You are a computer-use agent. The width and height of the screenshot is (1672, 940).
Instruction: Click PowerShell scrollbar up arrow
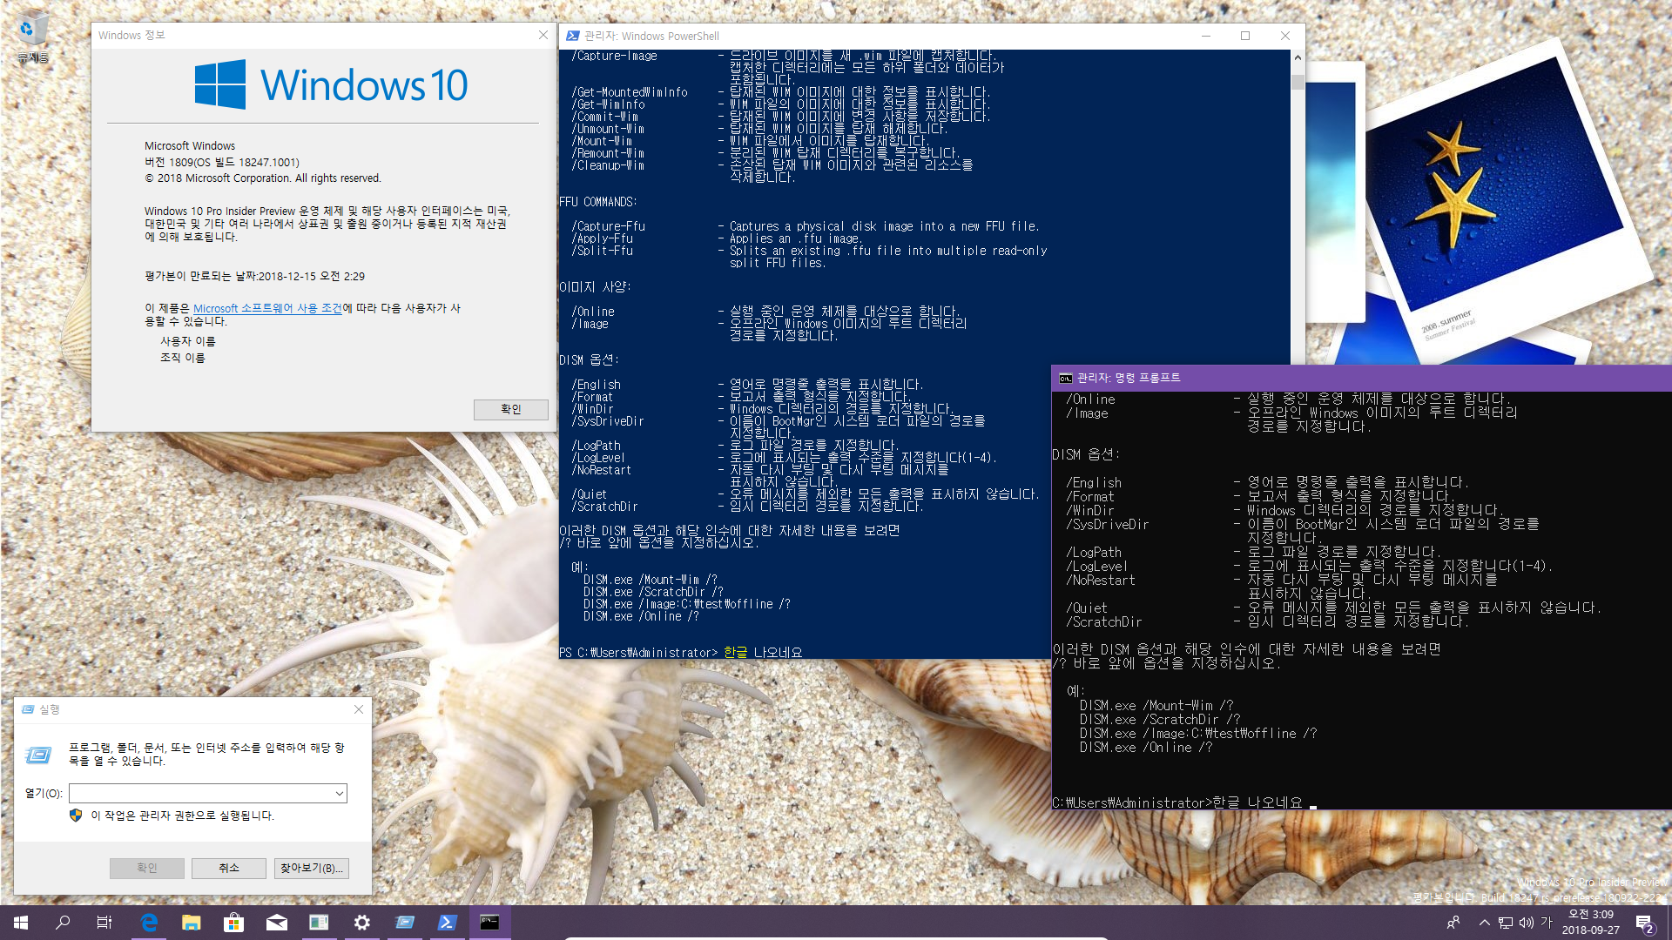(1298, 57)
